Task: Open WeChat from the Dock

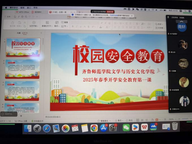Action: coord(126,128)
